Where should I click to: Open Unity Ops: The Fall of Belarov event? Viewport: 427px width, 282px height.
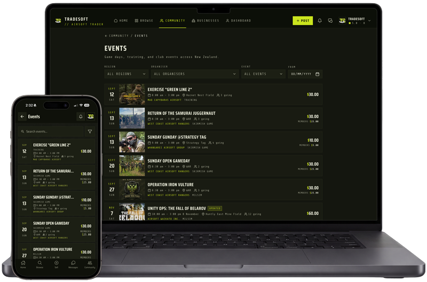(213, 212)
